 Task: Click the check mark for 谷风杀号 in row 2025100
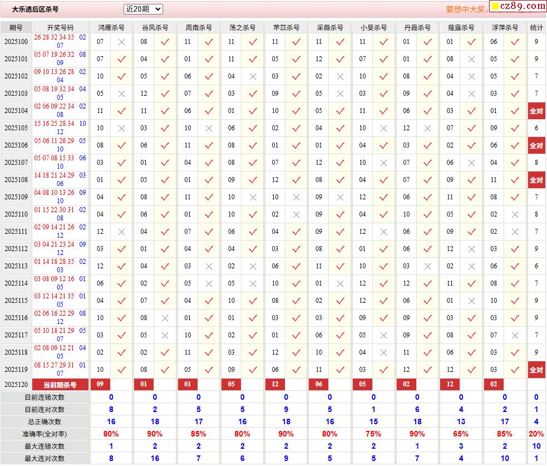165,42
